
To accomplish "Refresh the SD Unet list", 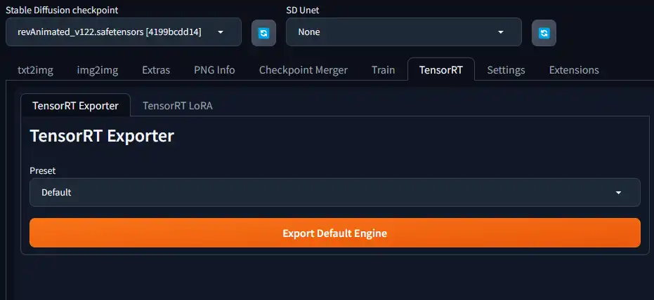I will (544, 32).
